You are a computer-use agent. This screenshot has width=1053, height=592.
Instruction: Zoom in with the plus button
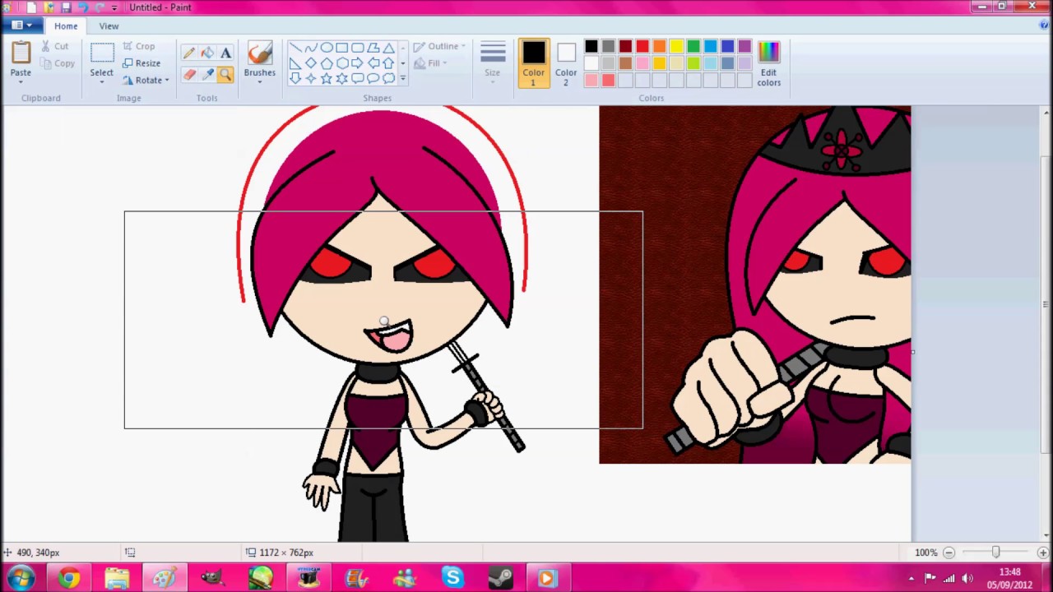(x=1042, y=553)
